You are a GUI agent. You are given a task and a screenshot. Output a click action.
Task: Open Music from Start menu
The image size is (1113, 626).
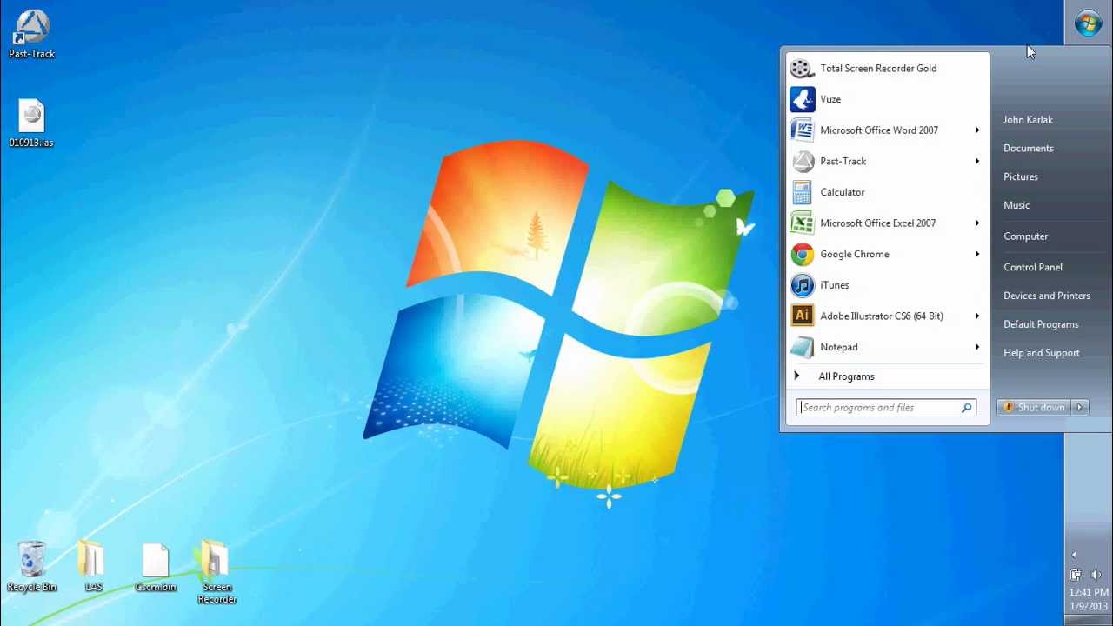pyautogui.click(x=1016, y=206)
